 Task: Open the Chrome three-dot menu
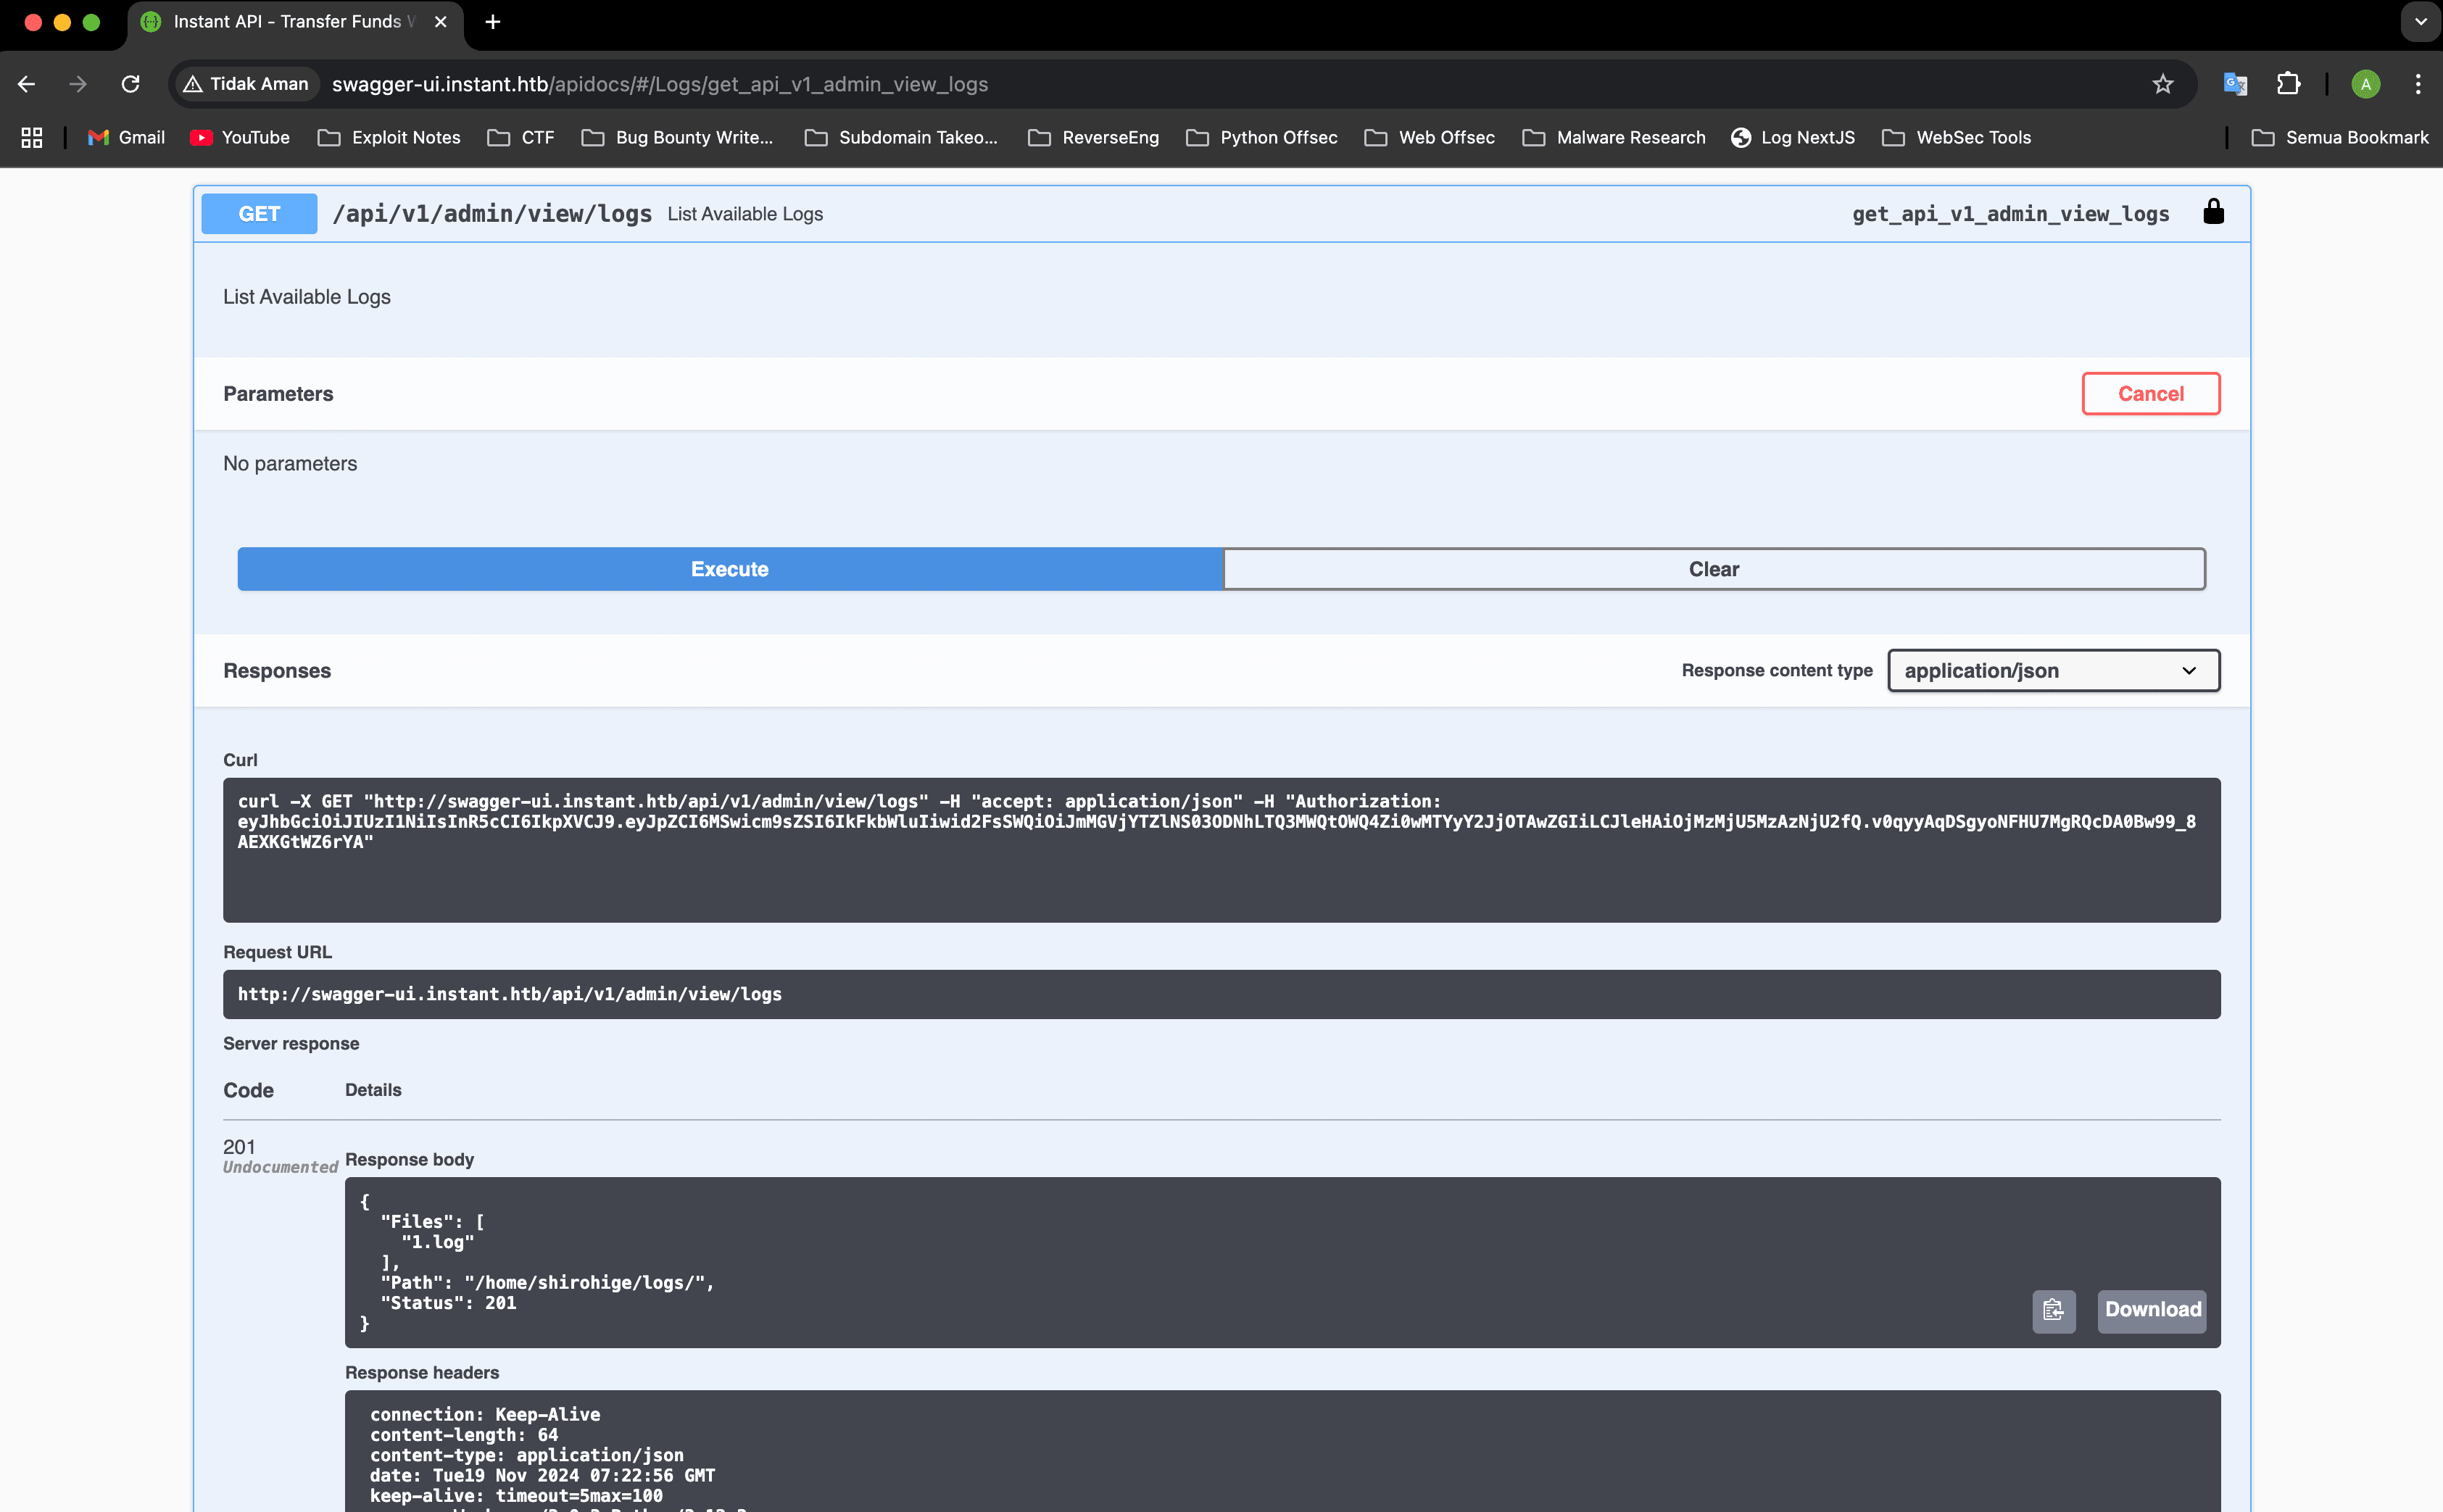pos(2417,84)
